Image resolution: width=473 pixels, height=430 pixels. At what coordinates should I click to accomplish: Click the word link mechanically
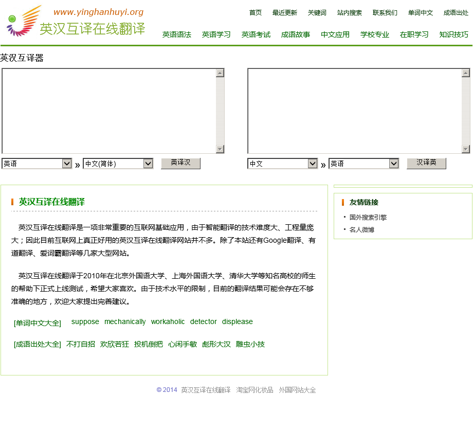(x=125, y=321)
